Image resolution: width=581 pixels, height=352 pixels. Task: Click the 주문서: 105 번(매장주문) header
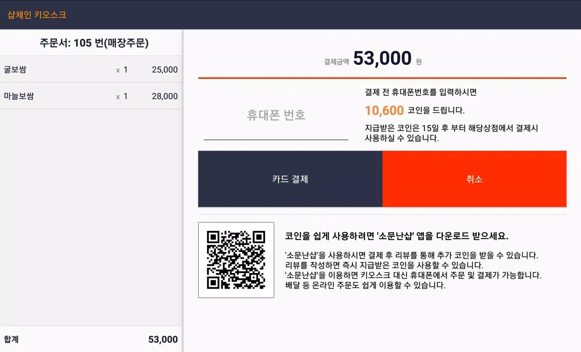pos(94,43)
